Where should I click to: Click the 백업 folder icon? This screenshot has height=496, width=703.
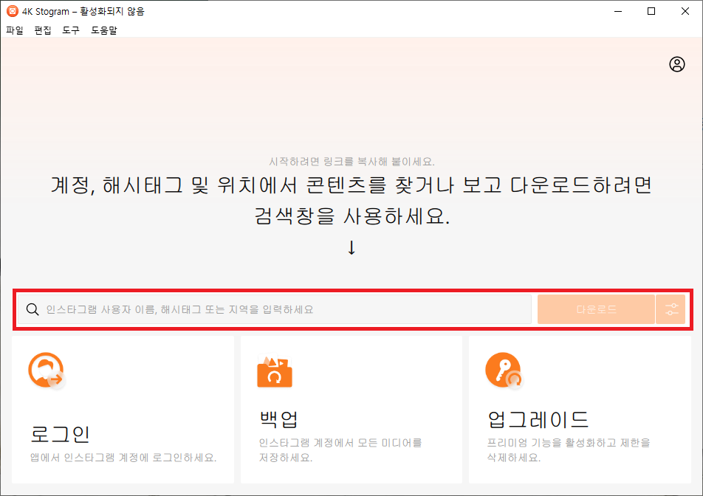[275, 371]
